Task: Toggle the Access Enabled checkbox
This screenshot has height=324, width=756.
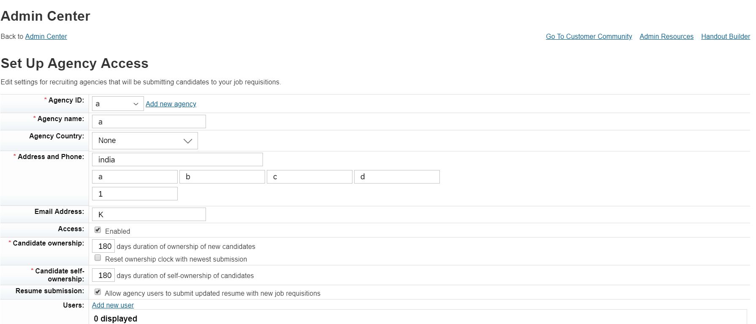Action: (x=98, y=230)
